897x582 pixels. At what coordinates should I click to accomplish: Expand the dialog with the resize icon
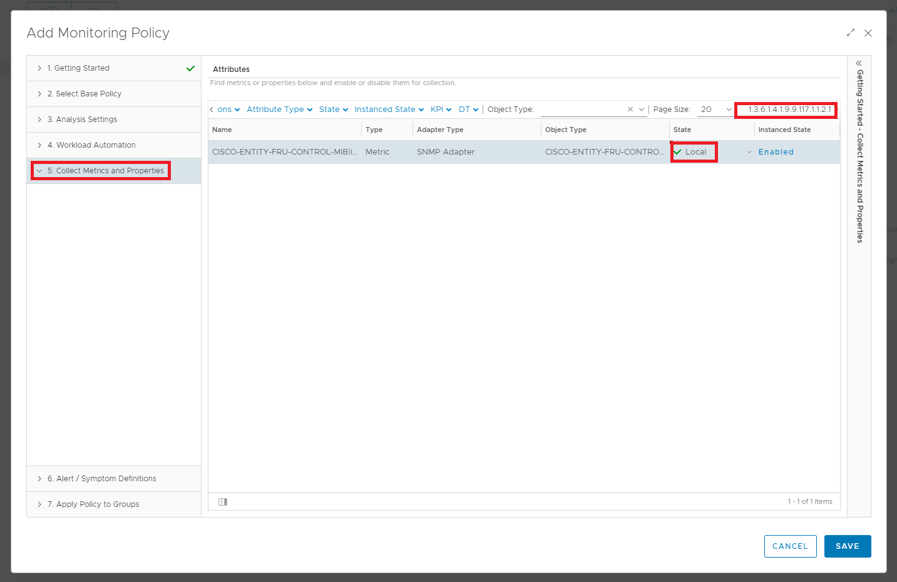(x=850, y=33)
